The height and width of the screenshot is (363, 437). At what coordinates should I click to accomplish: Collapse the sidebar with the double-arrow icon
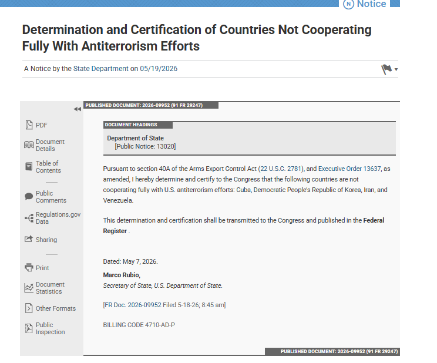pyautogui.click(x=77, y=109)
